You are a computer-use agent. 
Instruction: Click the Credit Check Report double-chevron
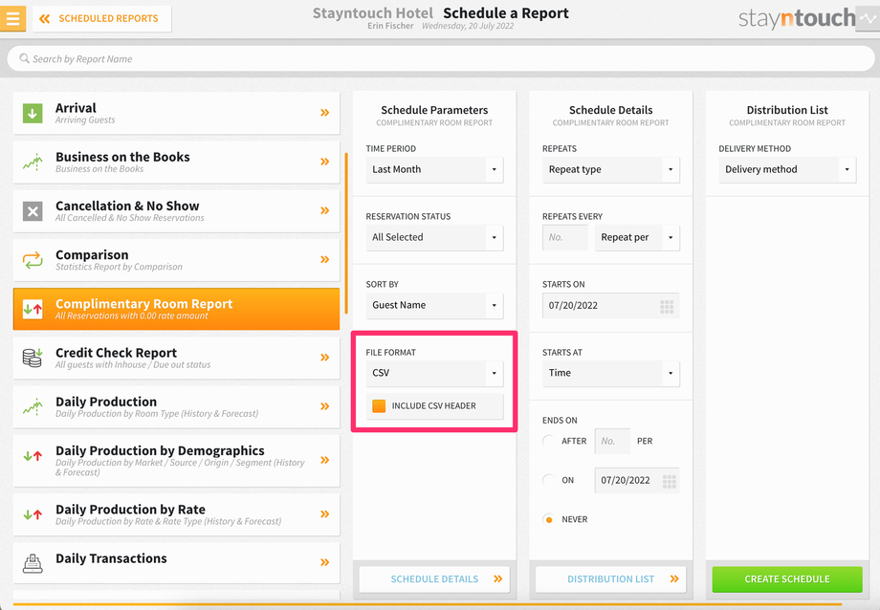click(x=324, y=358)
